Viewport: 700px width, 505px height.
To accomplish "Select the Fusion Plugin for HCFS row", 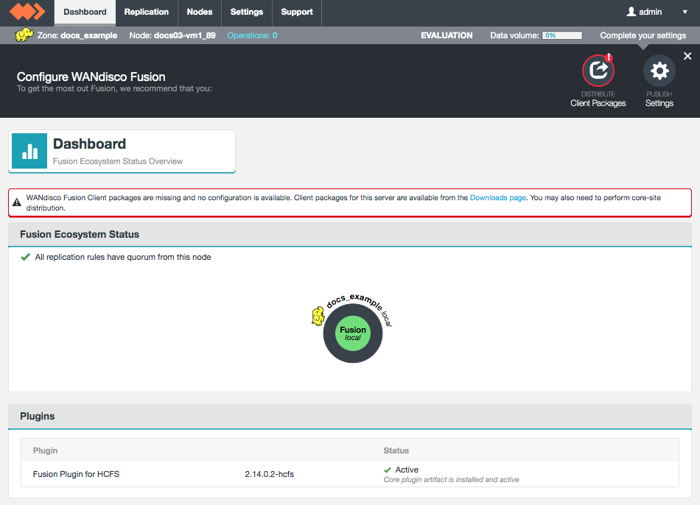I will tap(350, 474).
